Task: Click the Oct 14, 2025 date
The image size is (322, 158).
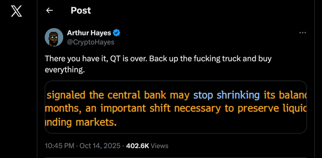Action: point(100,146)
